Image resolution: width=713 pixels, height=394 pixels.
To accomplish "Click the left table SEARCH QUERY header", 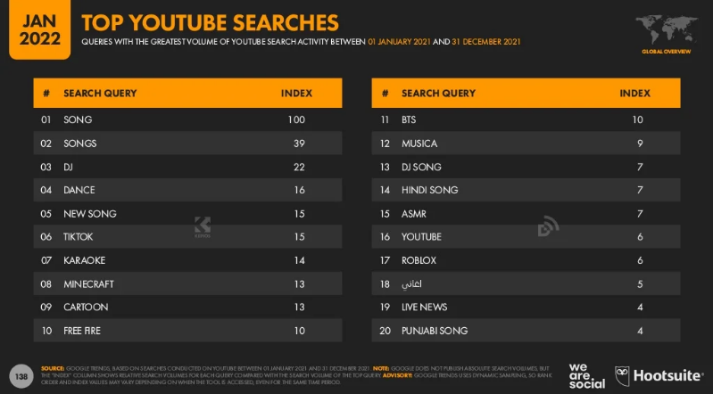I will pos(100,94).
